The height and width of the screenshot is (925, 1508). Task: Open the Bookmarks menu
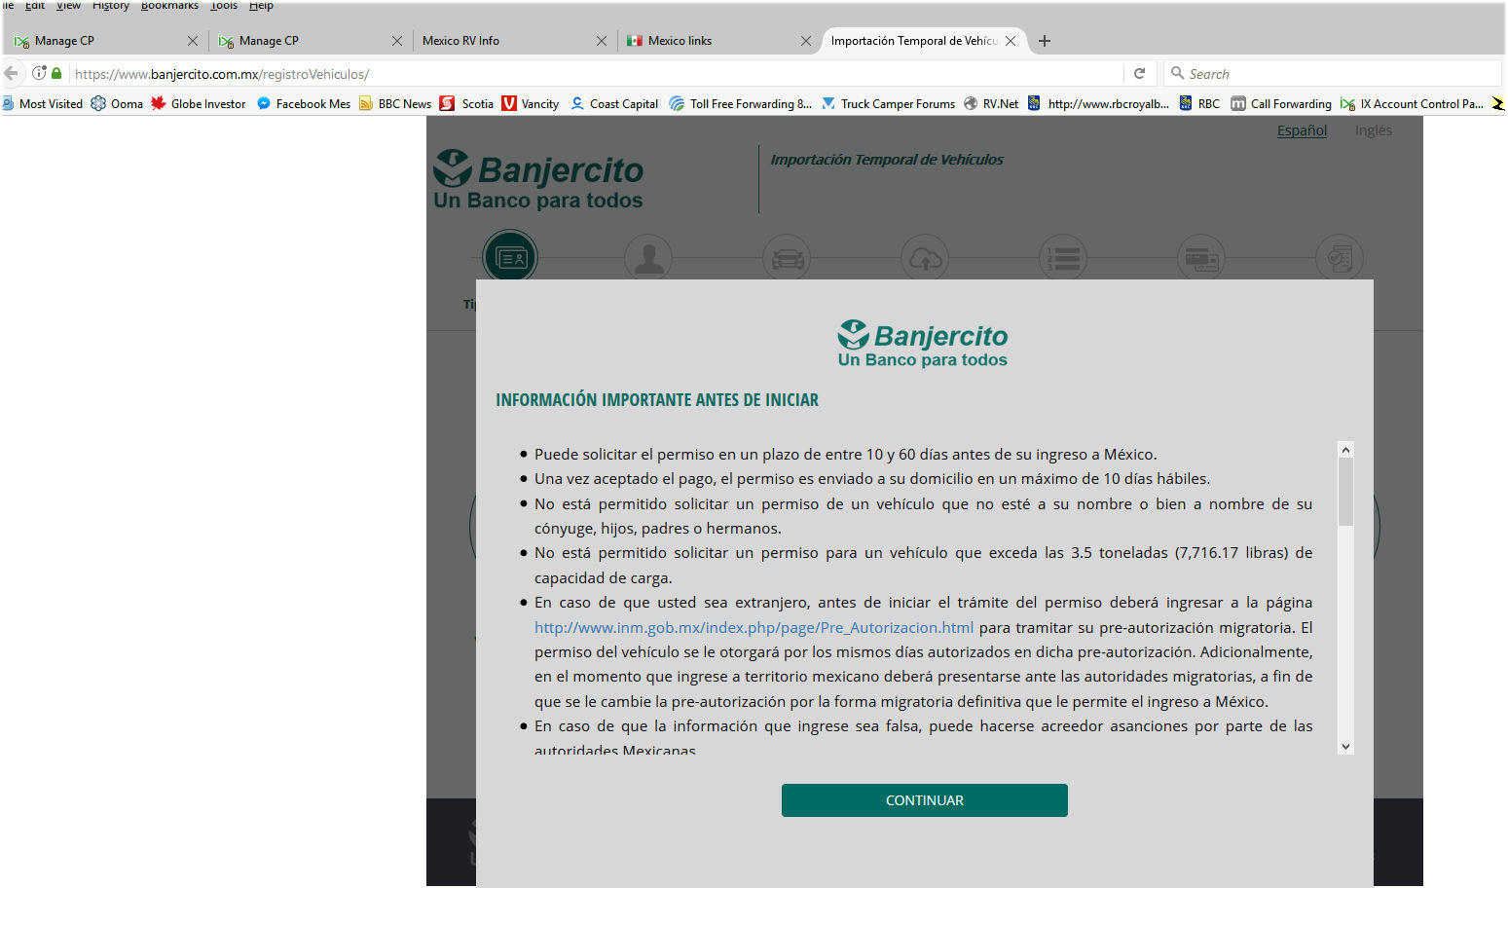tap(169, 6)
